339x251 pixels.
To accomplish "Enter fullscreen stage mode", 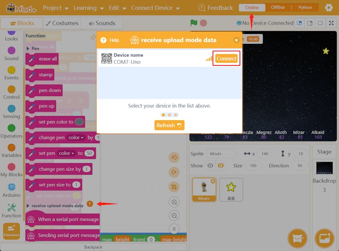I will click(331, 23).
